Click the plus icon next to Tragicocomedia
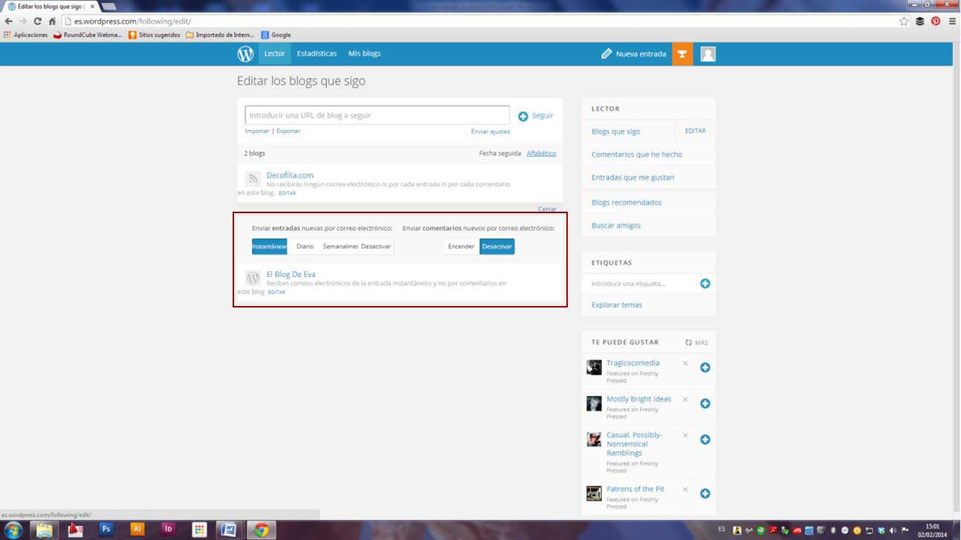The width and height of the screenshot is (961, 540). tap(705, 368)
